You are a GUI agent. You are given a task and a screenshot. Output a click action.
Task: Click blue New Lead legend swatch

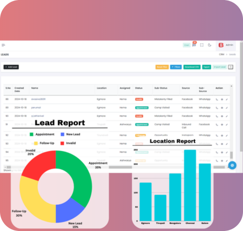(x=63, y=134)
